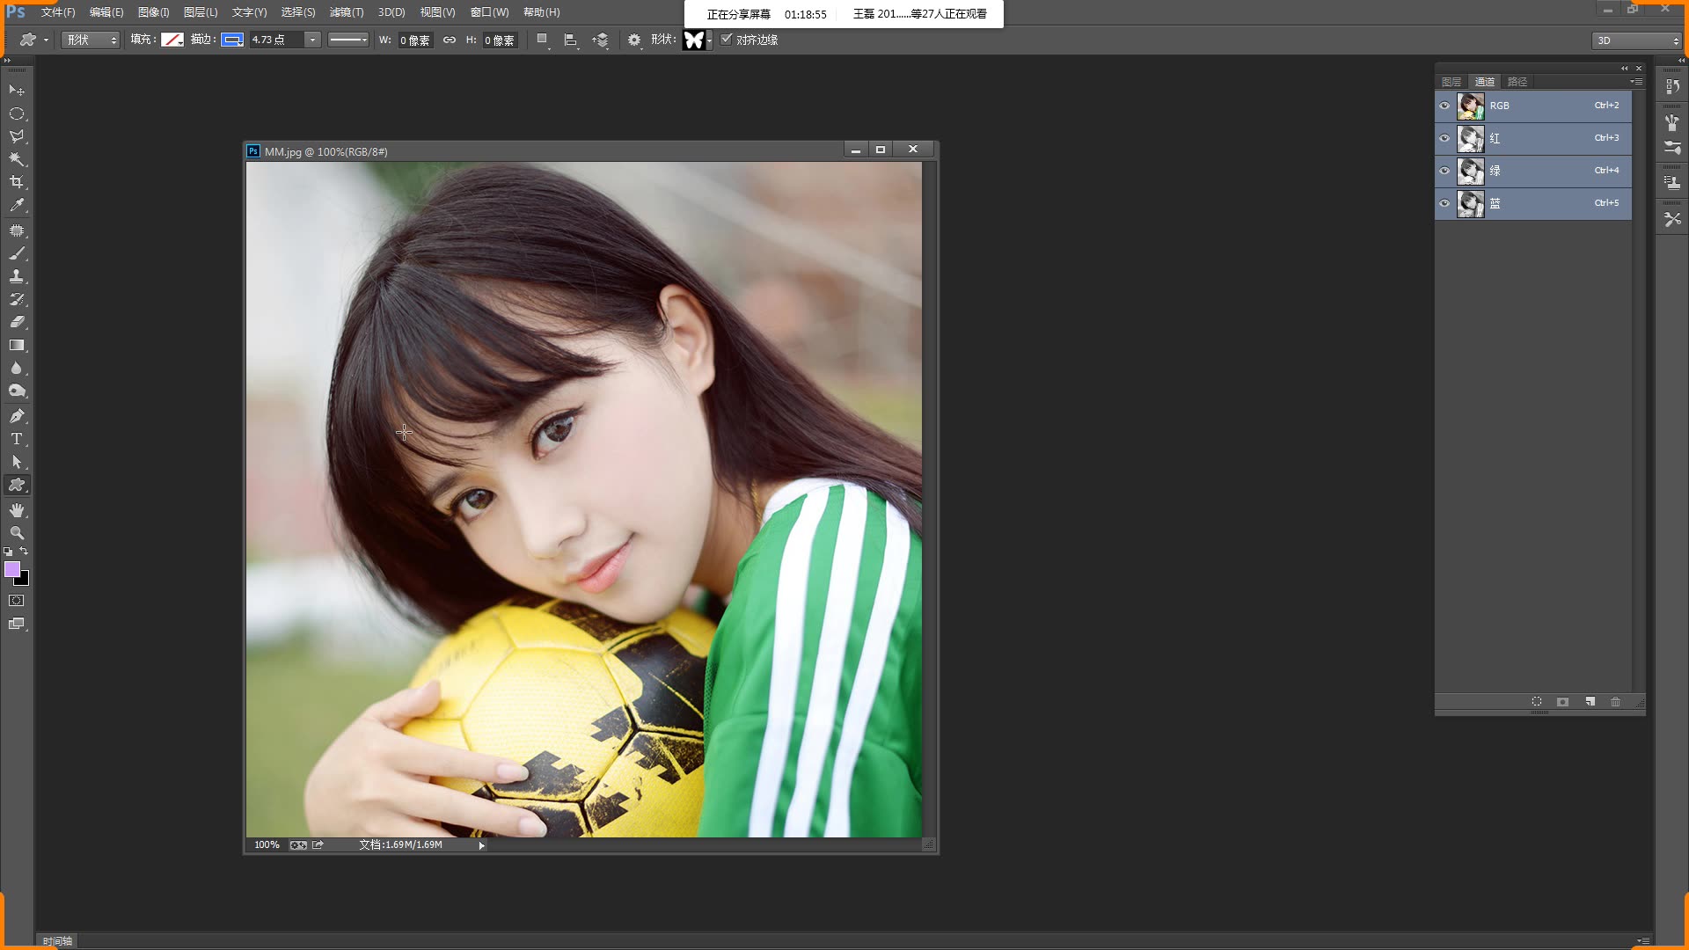The width and height of the screenshot is (1689, 950).
Task: Select the Brush tool
Action: pos(17,253)
